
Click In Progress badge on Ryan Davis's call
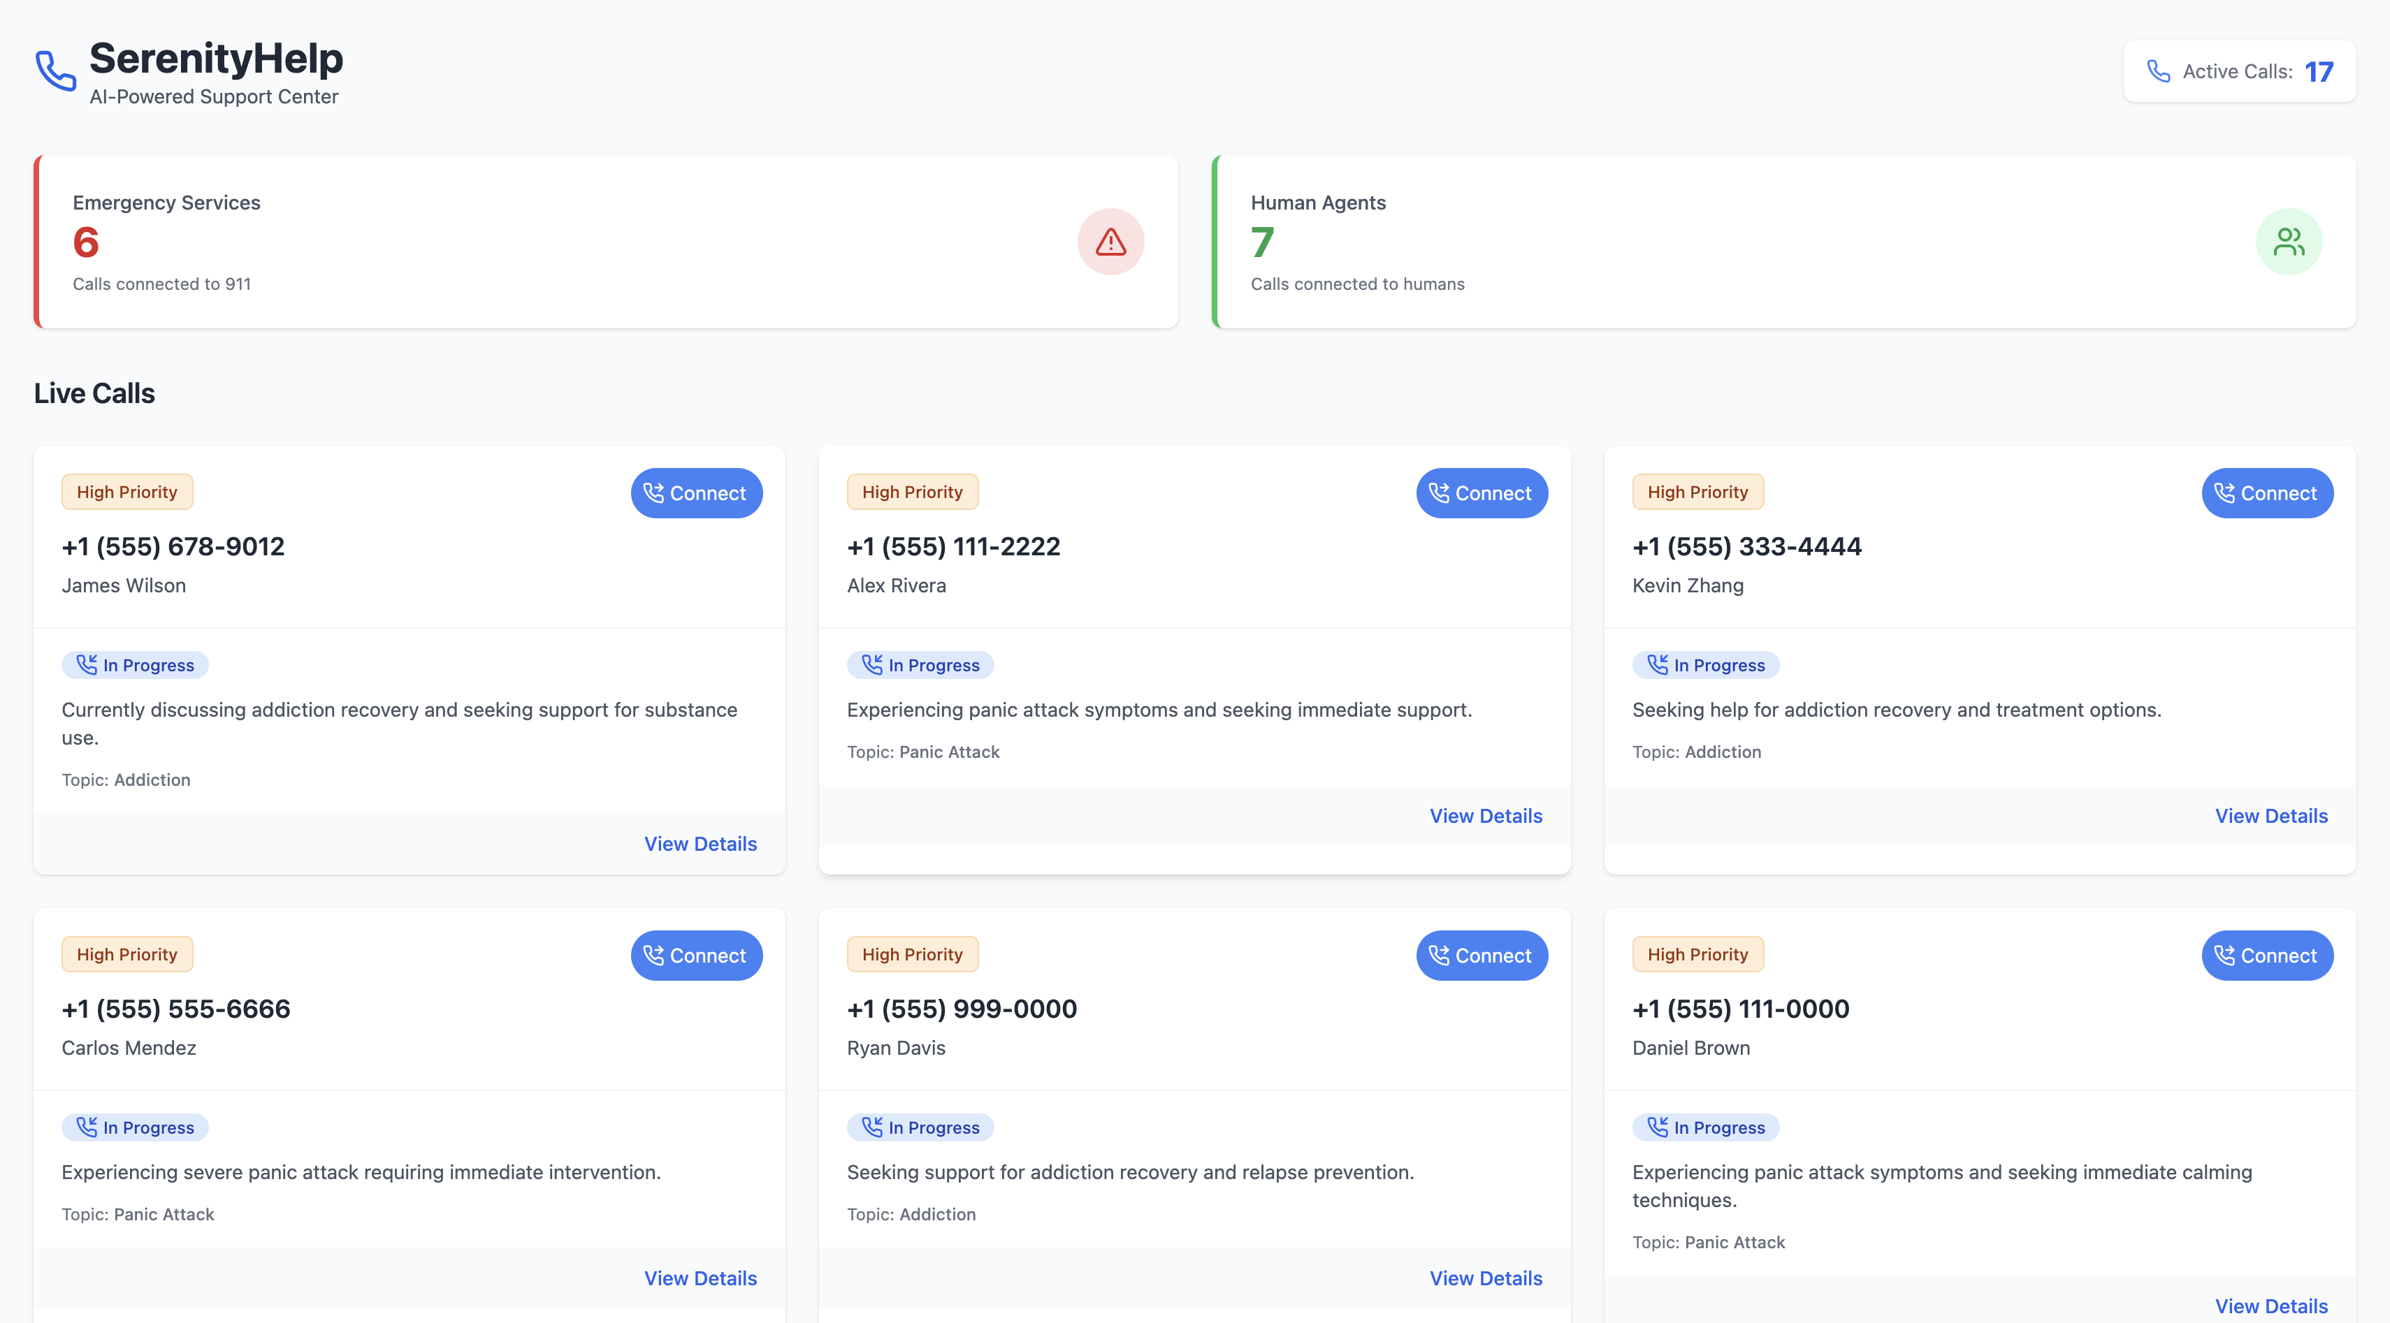[920, 1127]
